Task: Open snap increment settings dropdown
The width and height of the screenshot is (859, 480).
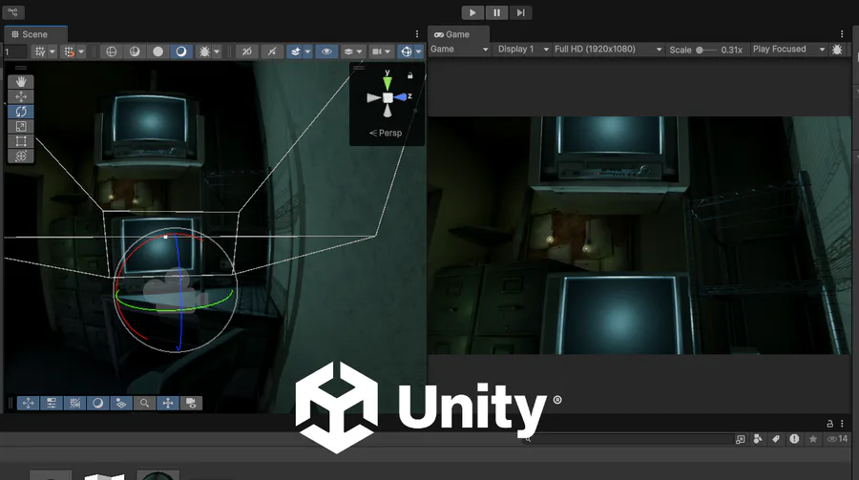Action: coord(81,52)
